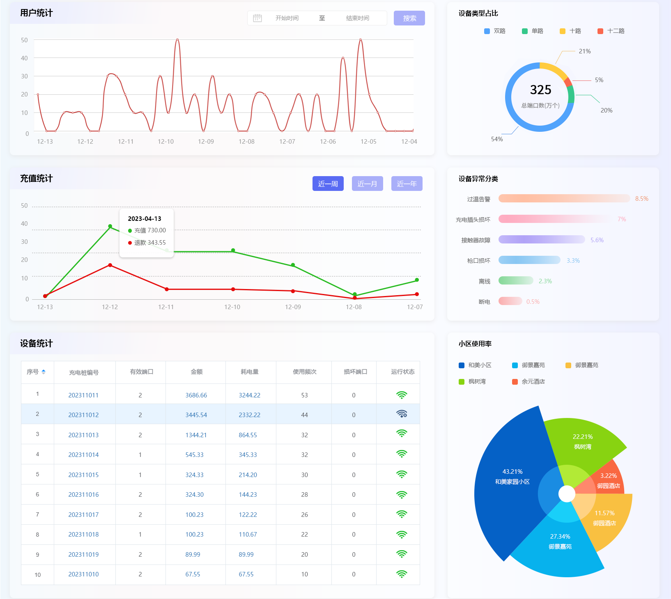This screenshot has height=599, width=671.
Task: Click the sort arrows beside 序号 header
Action: 44,372
